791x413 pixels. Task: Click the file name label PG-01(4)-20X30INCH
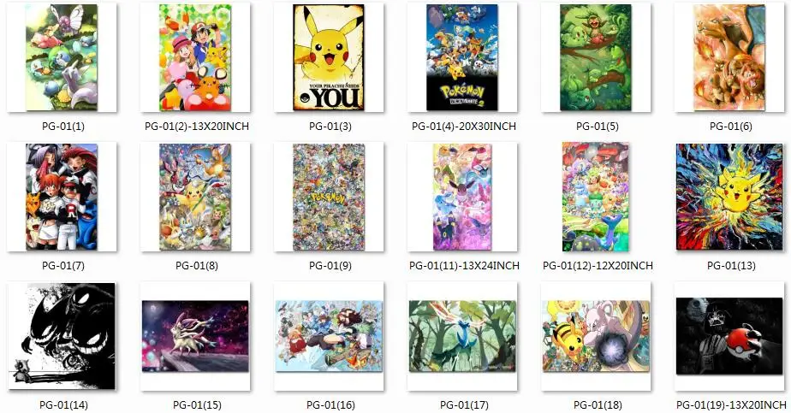click(464, 126)
